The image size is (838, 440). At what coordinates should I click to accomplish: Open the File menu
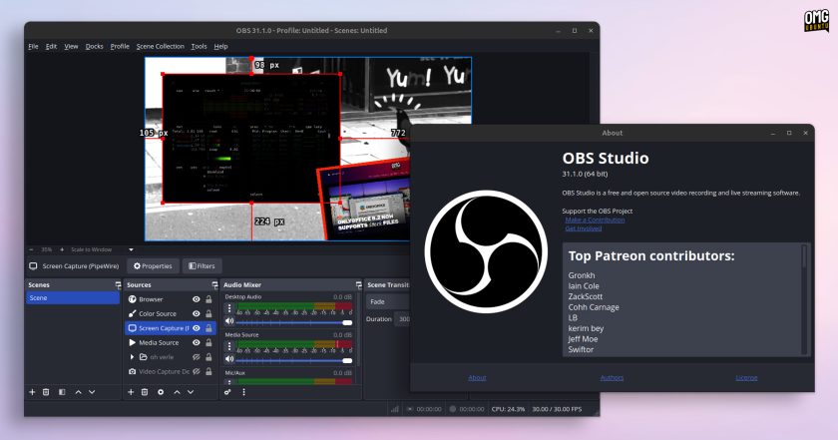(x=33, y=47)
